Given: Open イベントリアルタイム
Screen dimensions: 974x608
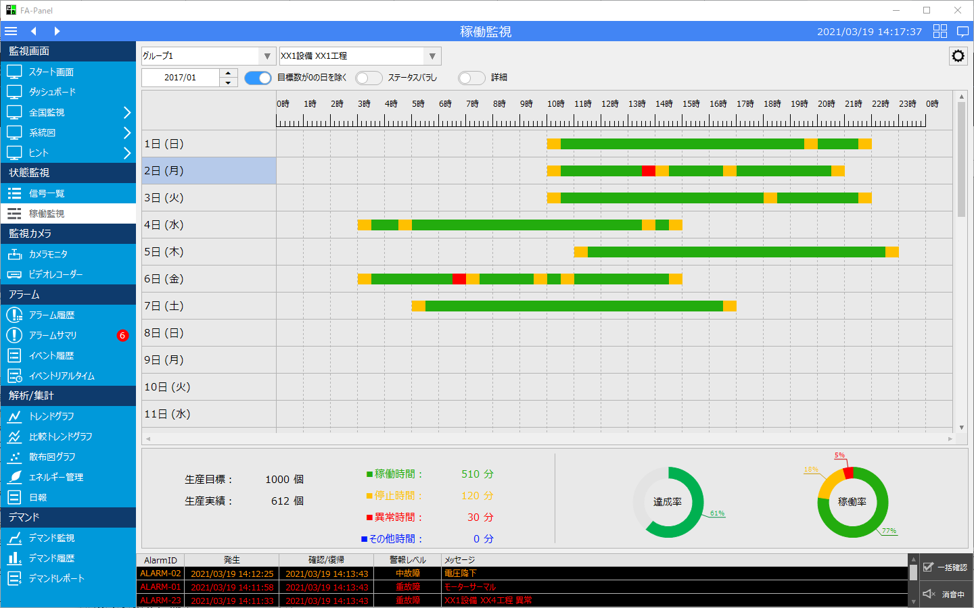Looking at the screenshot, I should (68, 376).
